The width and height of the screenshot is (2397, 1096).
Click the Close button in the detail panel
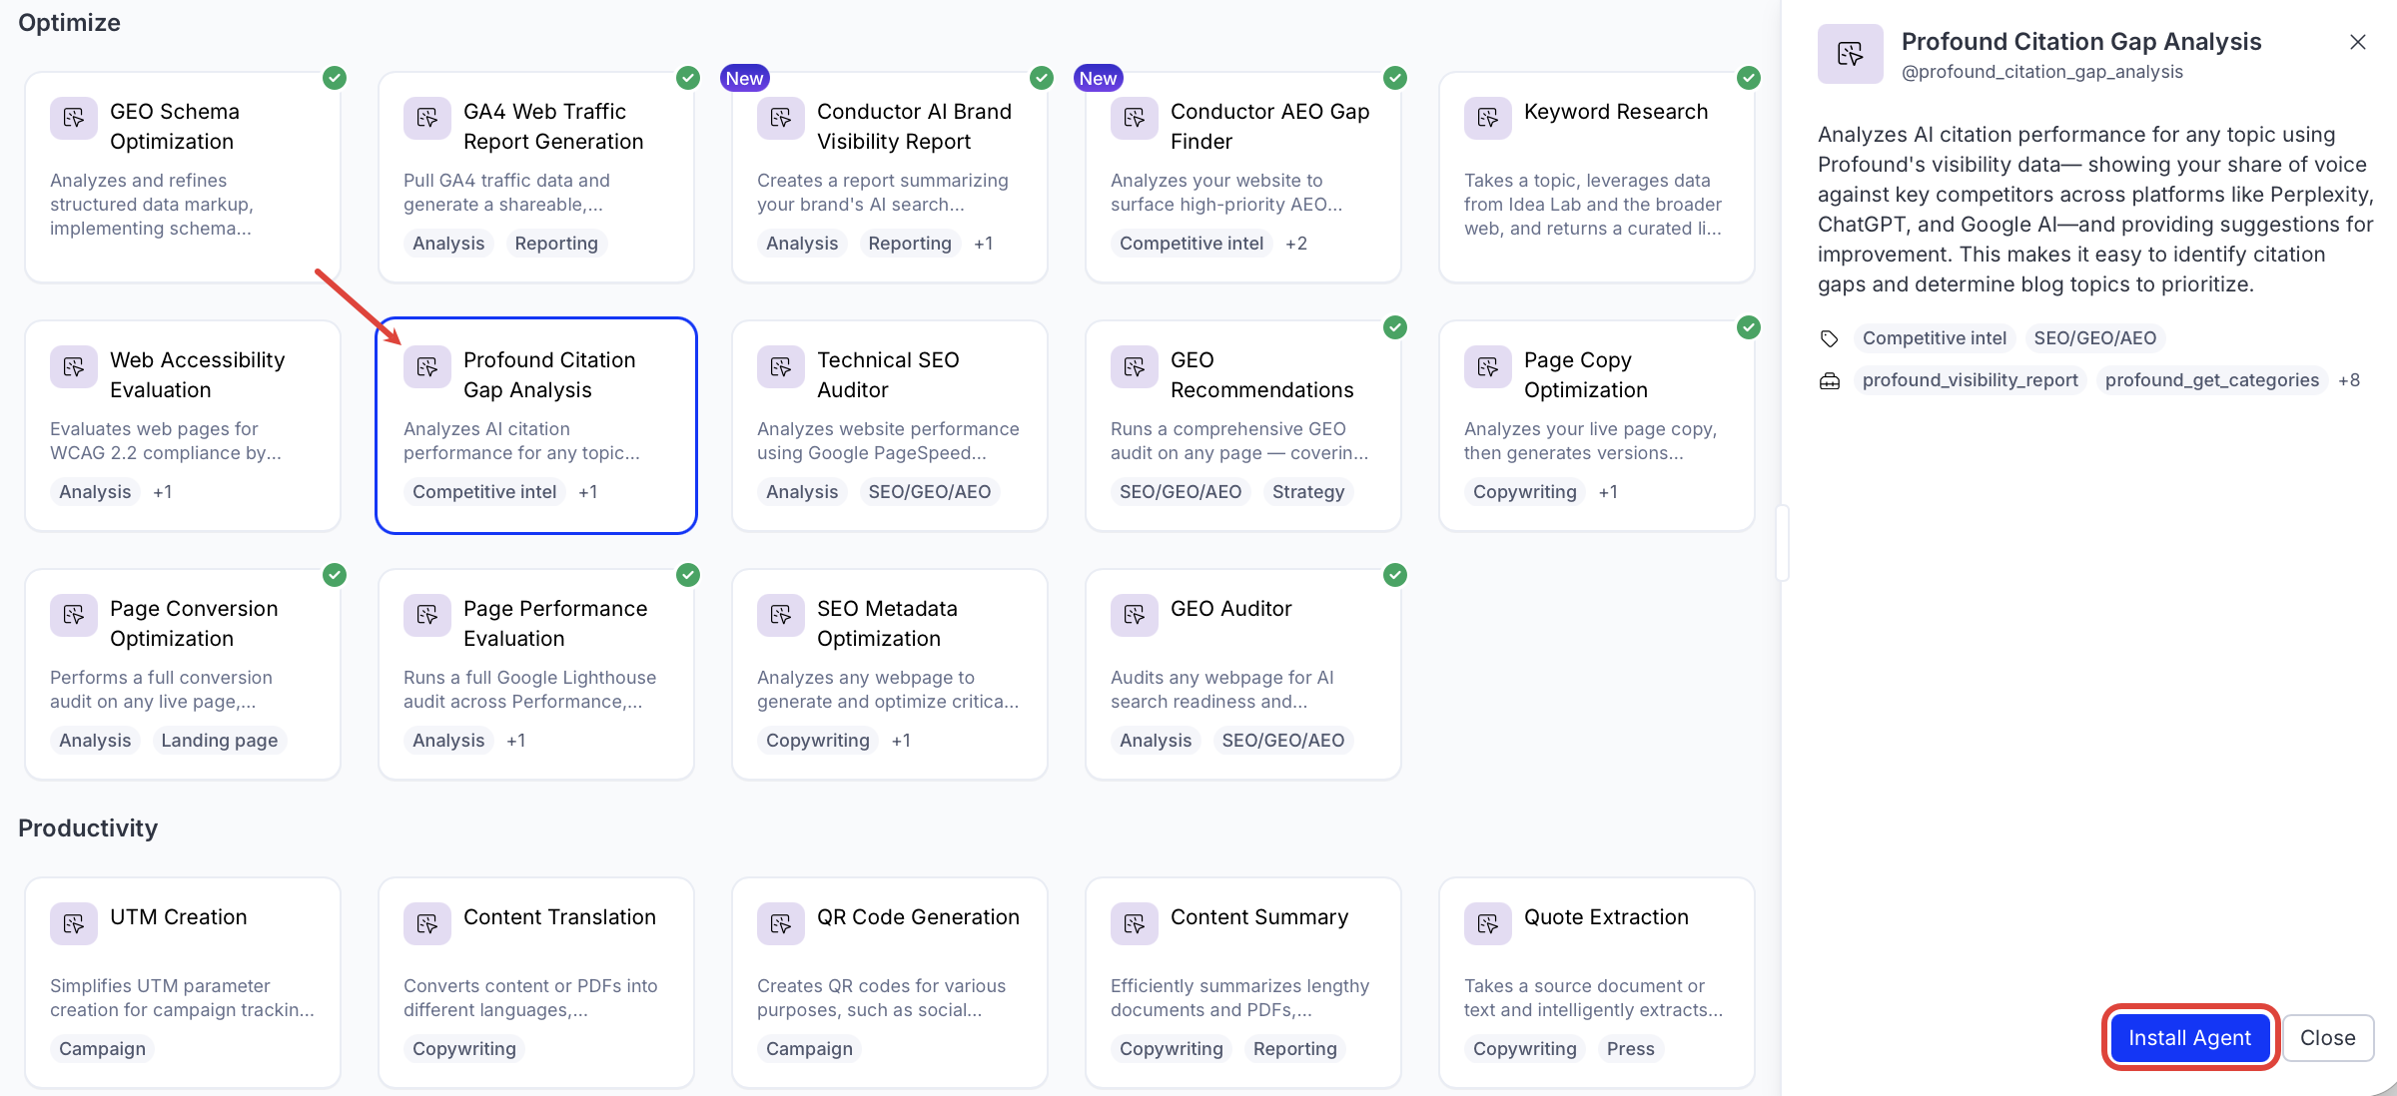click(2327, 1038)
